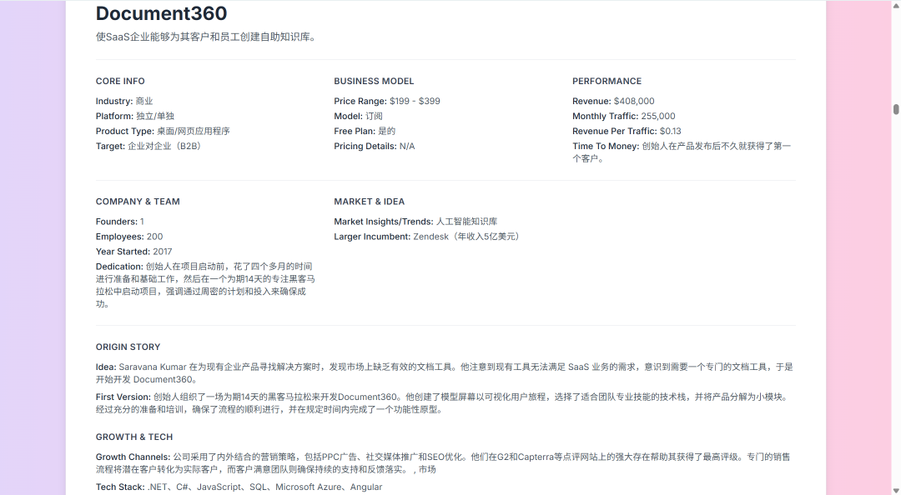The height and width of the screenshot is (495, 901).
Task: Click the Year Started: 2017 line
Action: pyautogui.click(x=133, y=252)
